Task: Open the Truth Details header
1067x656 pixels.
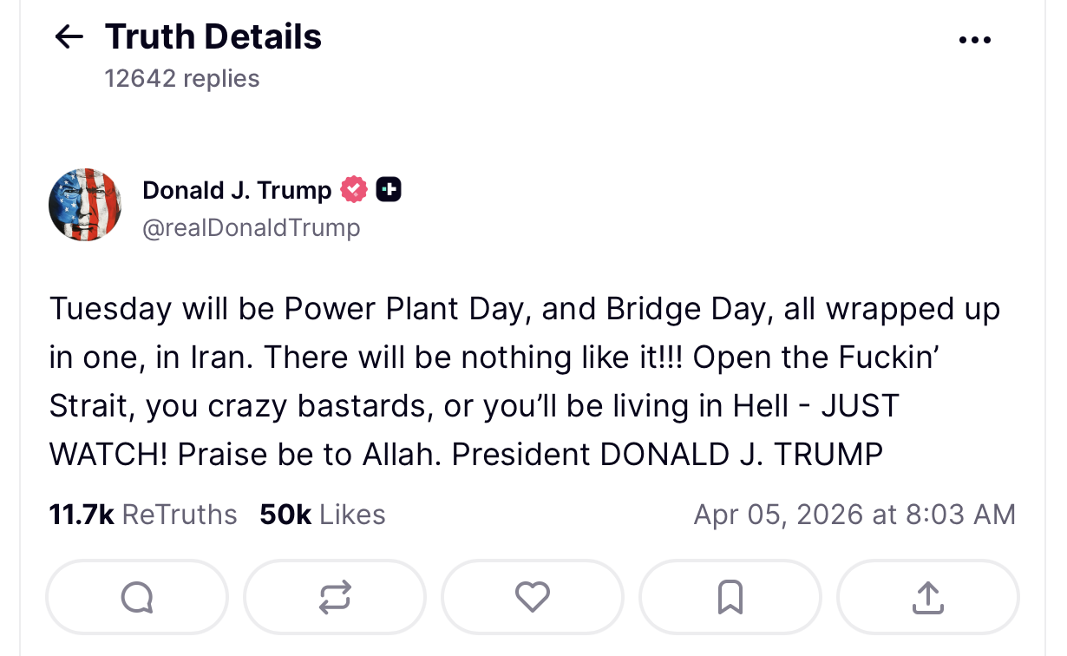Action: click(213, 36)
